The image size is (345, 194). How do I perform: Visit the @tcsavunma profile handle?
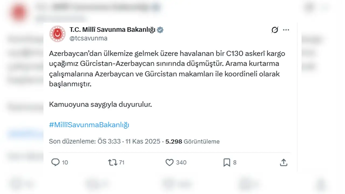[x=88, y=38]
